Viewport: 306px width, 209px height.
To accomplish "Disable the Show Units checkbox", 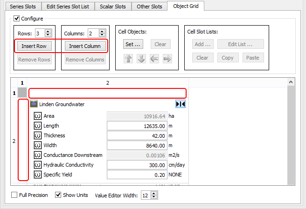I will click(x=58, y=195).
